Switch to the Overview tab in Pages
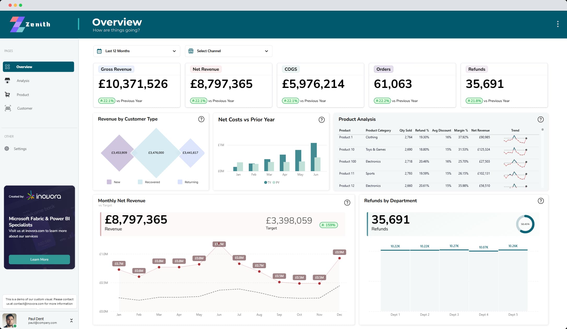Screen dimensions: 567x329 [x=24, y=67]
